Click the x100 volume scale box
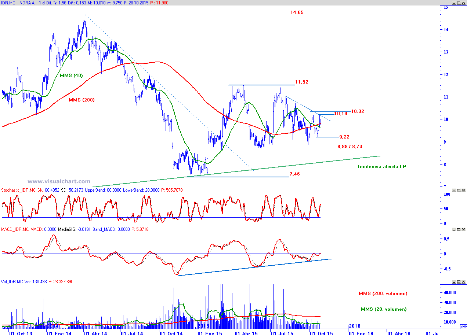This screenshot has width=467, height=336. (463, 326)
